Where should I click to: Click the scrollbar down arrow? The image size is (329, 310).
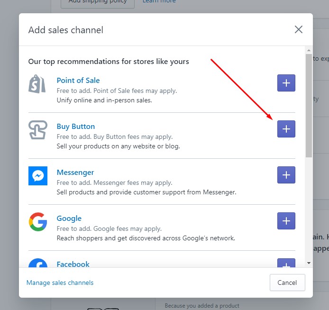click(309, 263)
